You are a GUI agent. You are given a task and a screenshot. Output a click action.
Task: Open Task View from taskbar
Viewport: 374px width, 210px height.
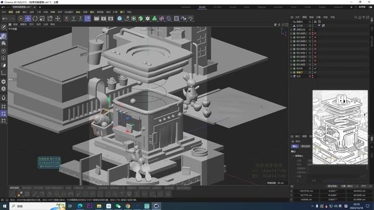pyautogui.click(x=70, y=206)
